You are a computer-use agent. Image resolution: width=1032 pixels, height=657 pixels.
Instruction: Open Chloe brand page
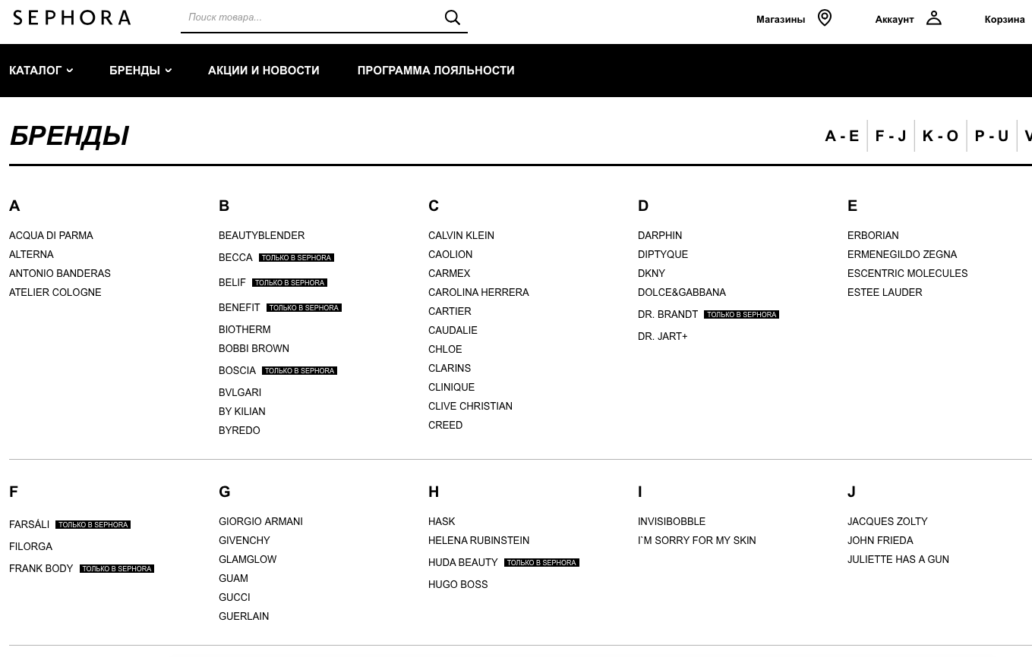[445, 350]
